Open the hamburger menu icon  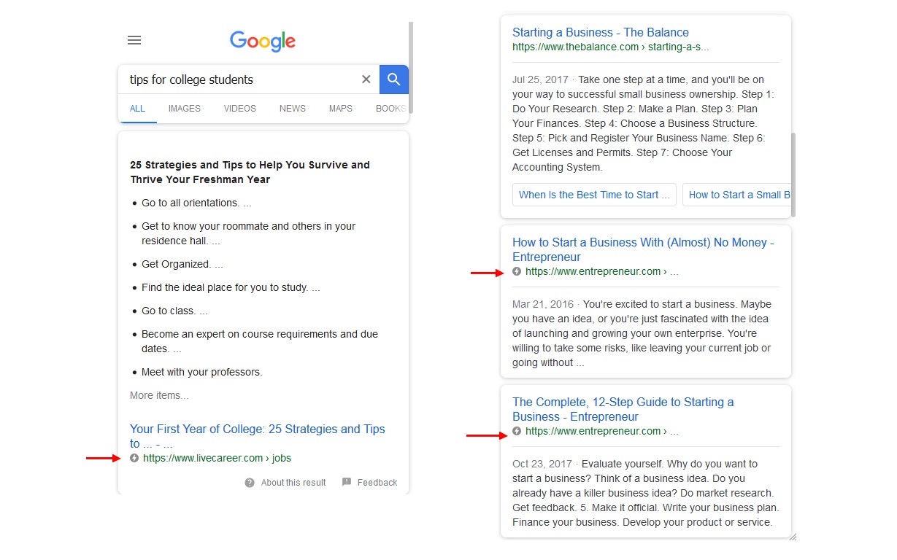[134, 41]
